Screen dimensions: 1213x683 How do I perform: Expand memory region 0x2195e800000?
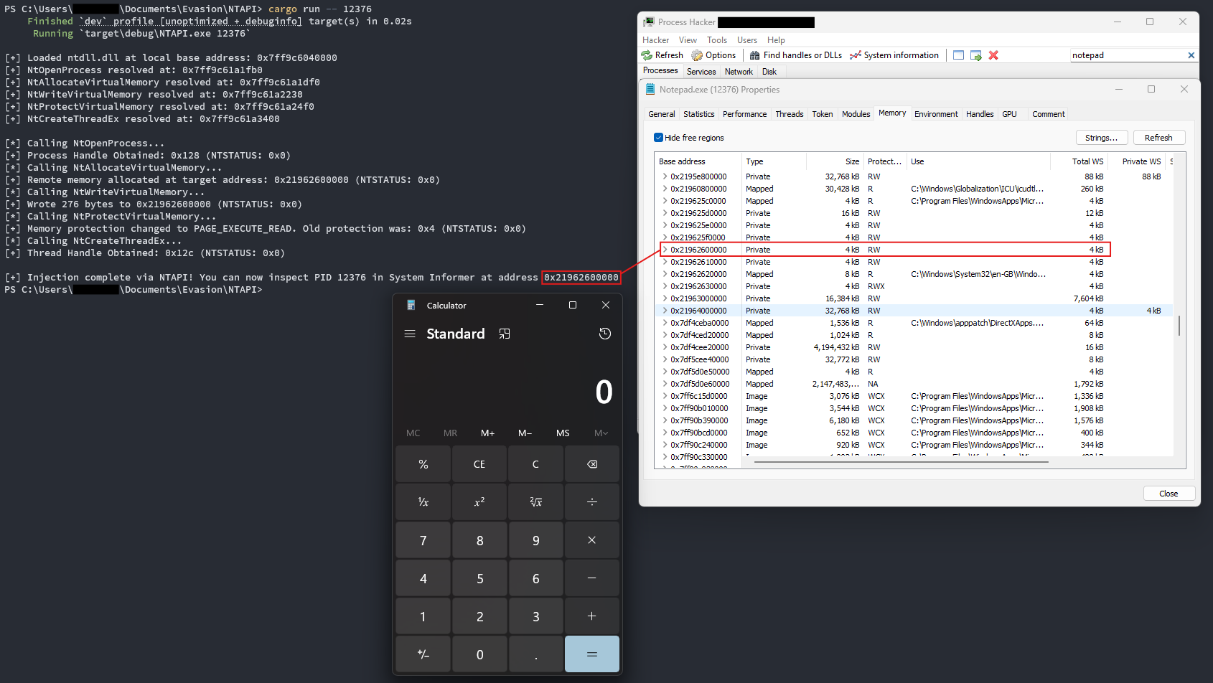[x=665, y=176]
